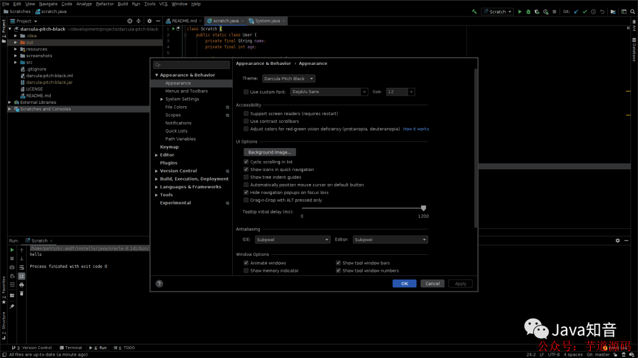The height and width of the screenshot is (358, 638).
Task: Enable Support screen readers checkbox
Action: pos(246,113)
